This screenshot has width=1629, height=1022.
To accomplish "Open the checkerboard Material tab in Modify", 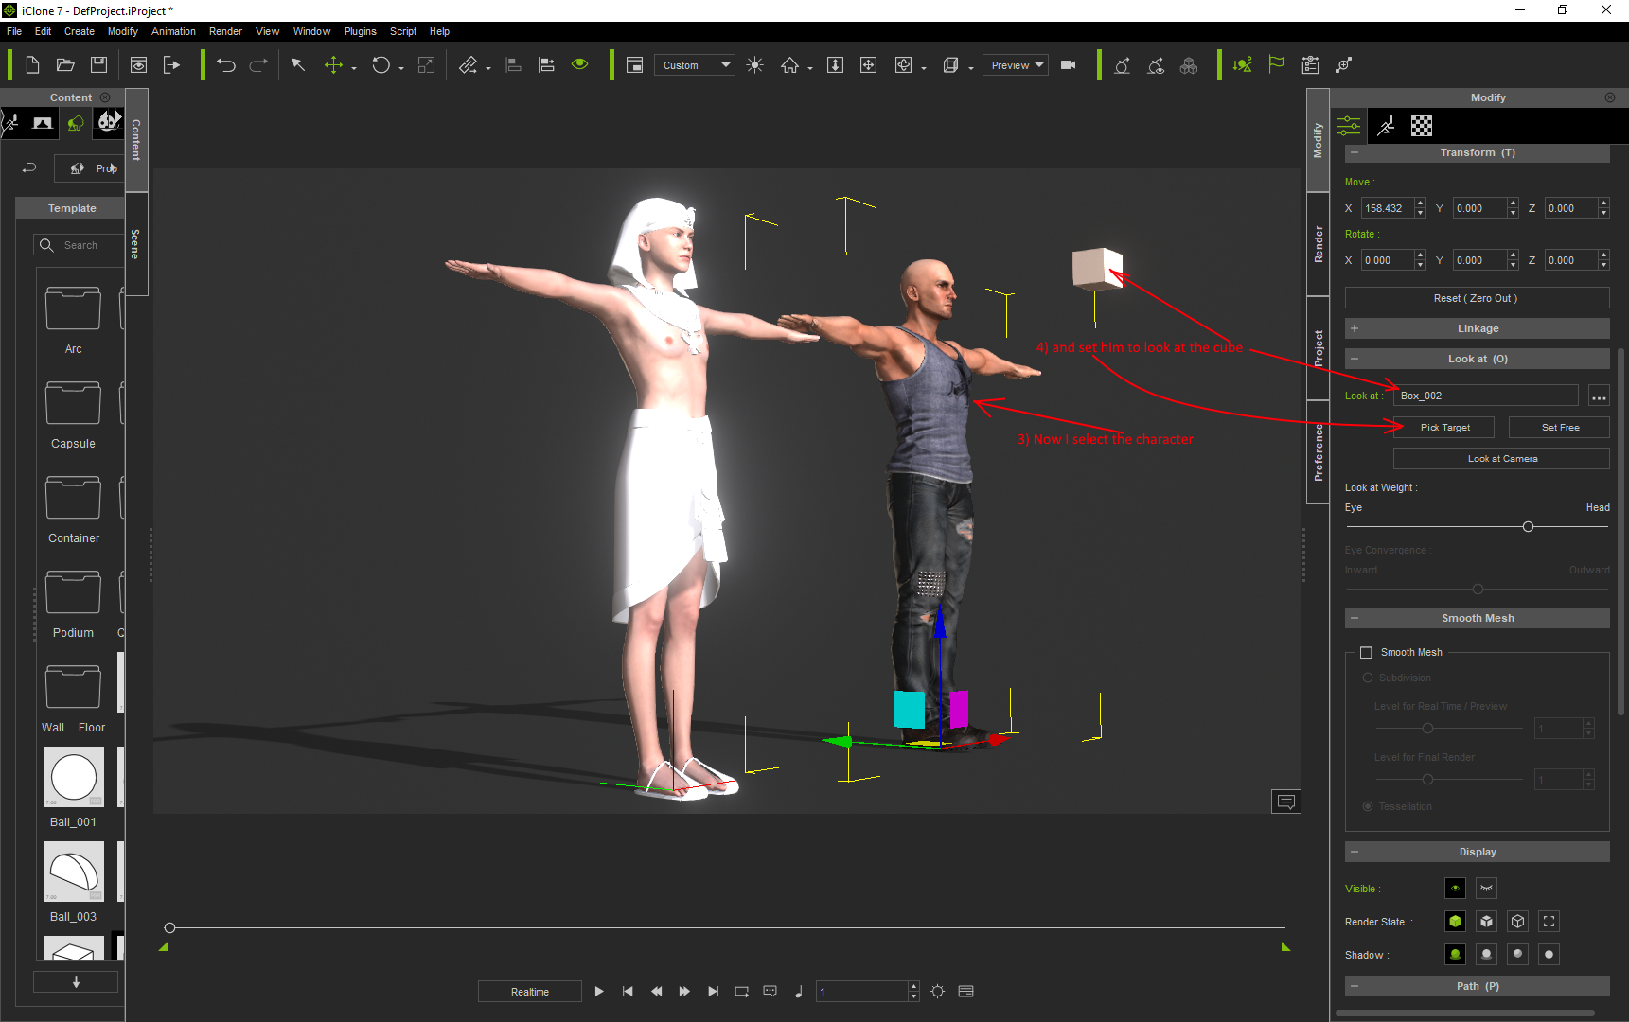I will tap(1422, 126).
